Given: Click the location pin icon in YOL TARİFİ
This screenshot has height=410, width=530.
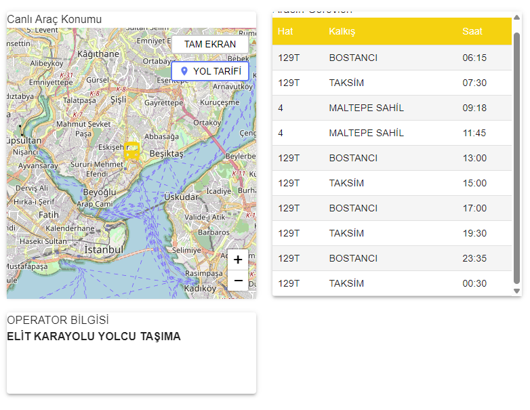Looking at the screenshot, I should [x=184, y=71].
